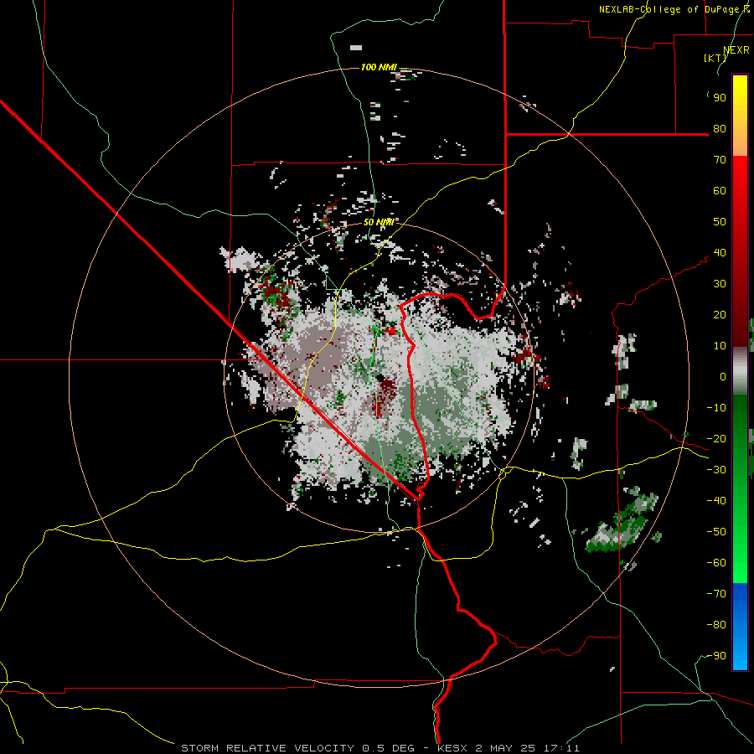This screenshot has width=754, height=754.
Task: Click the -60 value on the velocity scale
Action: [716, 563]
